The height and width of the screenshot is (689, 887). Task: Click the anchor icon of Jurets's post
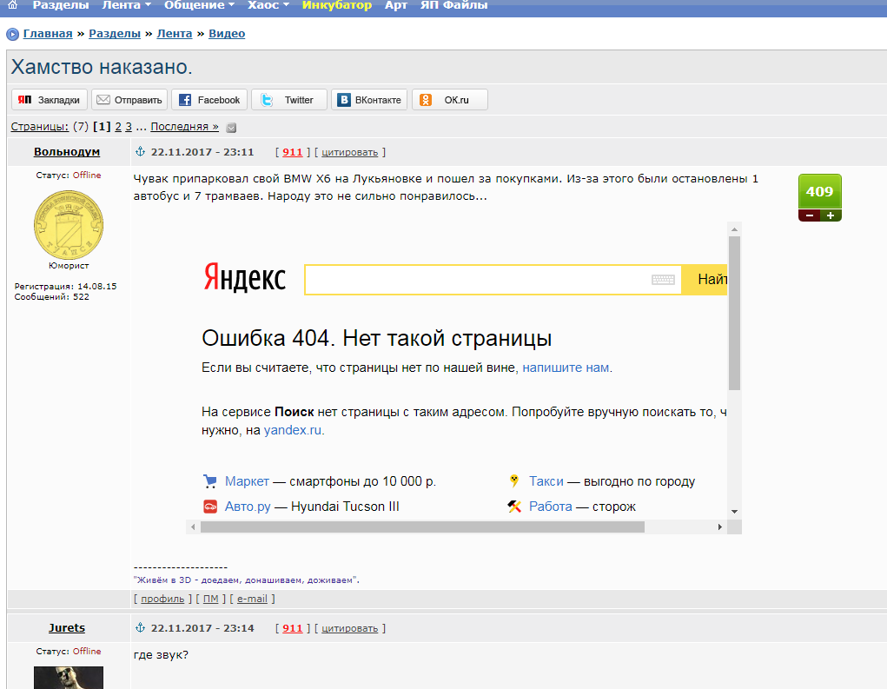point(140,628)
